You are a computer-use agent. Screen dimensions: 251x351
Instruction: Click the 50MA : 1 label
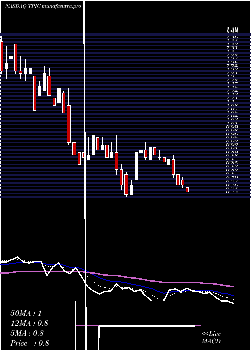(26, 313)
